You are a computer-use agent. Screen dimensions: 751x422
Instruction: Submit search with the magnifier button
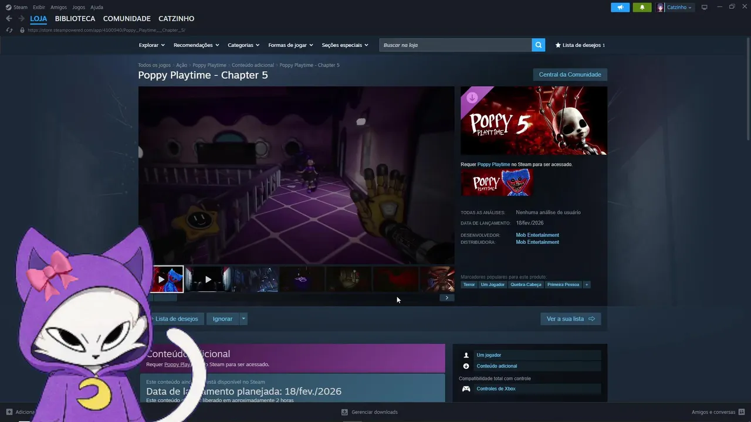coord(538,45)
